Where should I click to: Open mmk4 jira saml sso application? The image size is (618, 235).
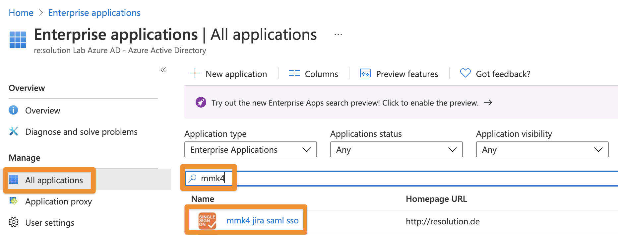coord(263,221)
